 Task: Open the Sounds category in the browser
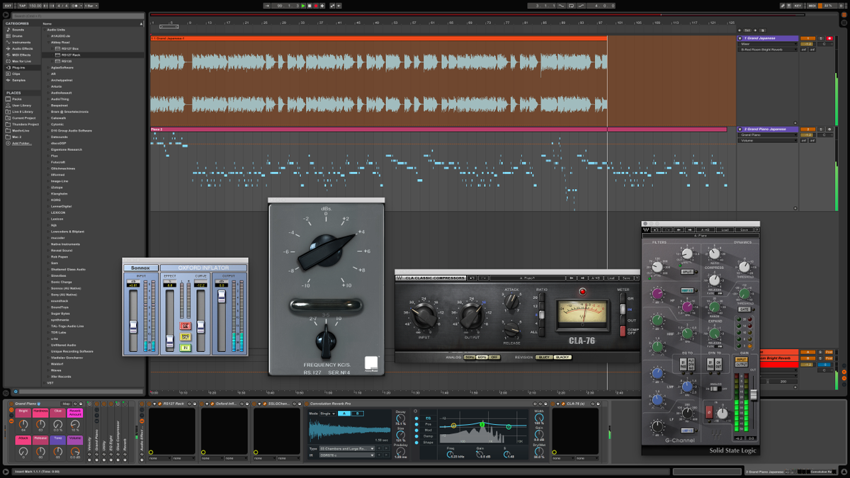click(18, 30)
